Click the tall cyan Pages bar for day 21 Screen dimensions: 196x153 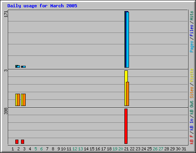[x=127, y=40]
